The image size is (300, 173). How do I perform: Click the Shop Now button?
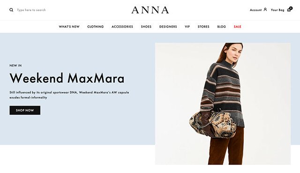25,110
